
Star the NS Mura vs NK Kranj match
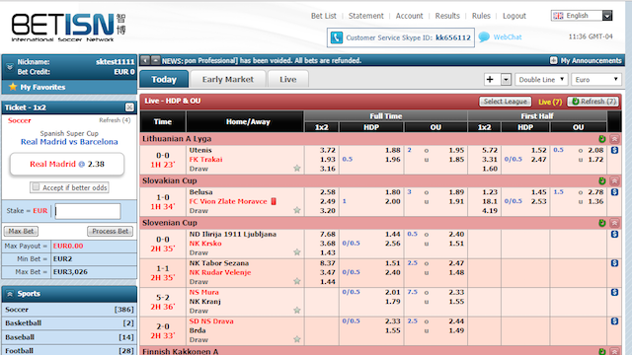297,310
